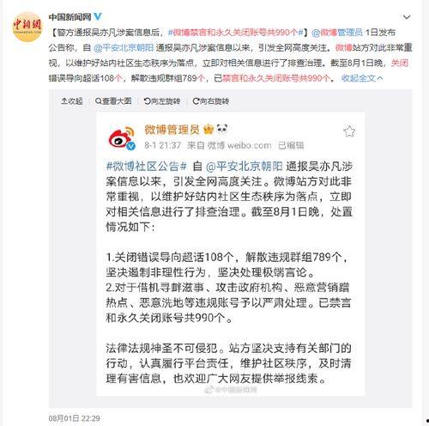Open the 中国新闻网 account name link

point(69,17)
